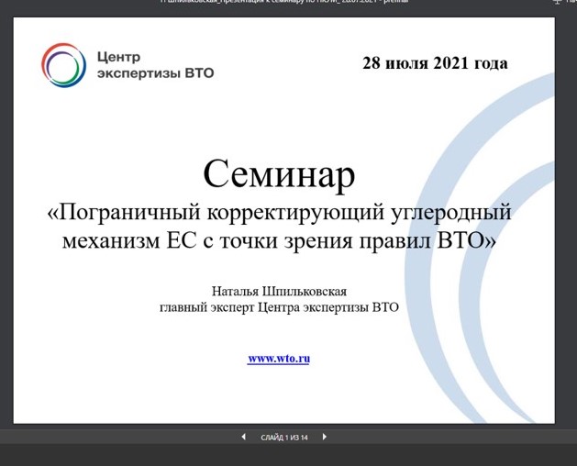
Task: Click the presentation file name in title bar
Action: click(x=284, y=2)
